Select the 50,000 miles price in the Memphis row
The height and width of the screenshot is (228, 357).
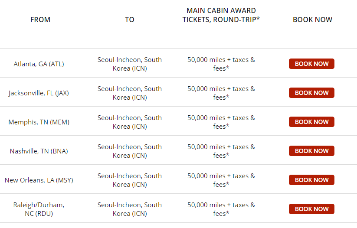[221, 122]
